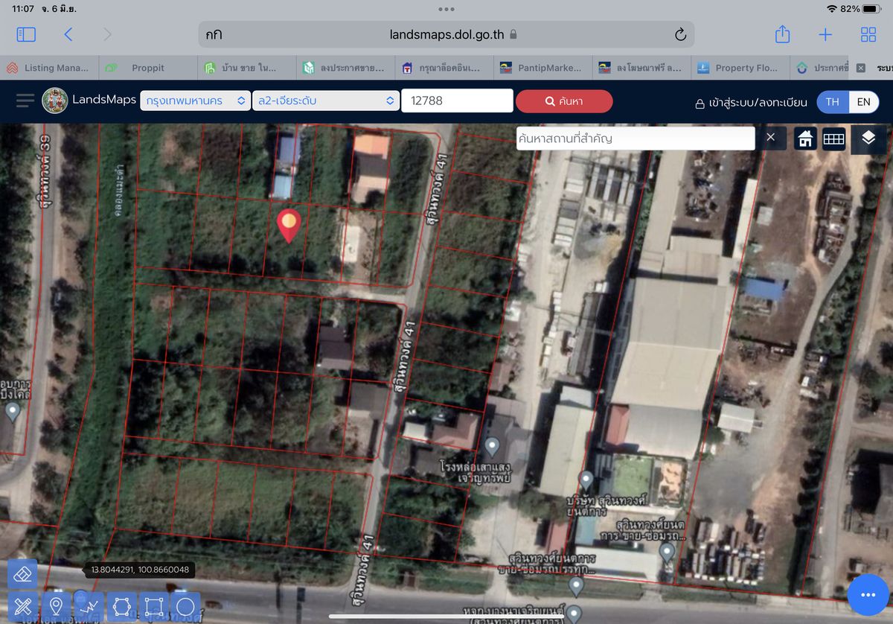Select the eraser clear-drawing tool
This screenshot has height=624, width=893.
22,573
